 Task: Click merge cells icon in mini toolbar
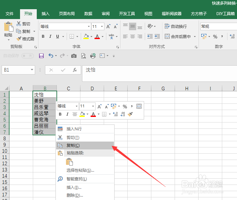139,106
